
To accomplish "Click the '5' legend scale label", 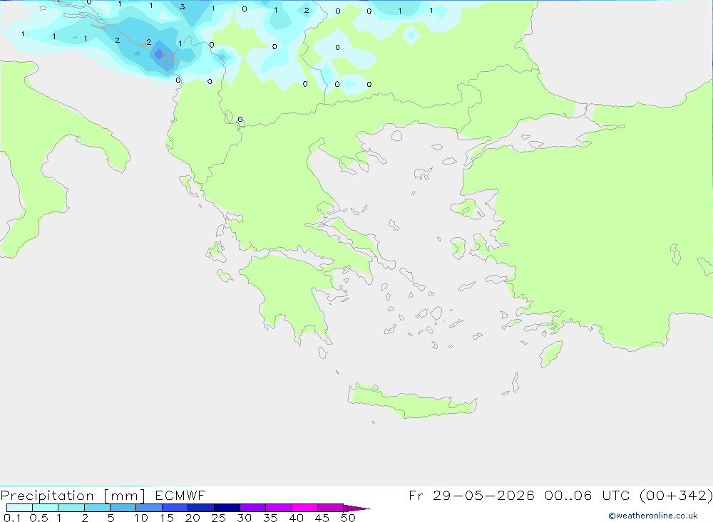I will (x=111, y=518).
